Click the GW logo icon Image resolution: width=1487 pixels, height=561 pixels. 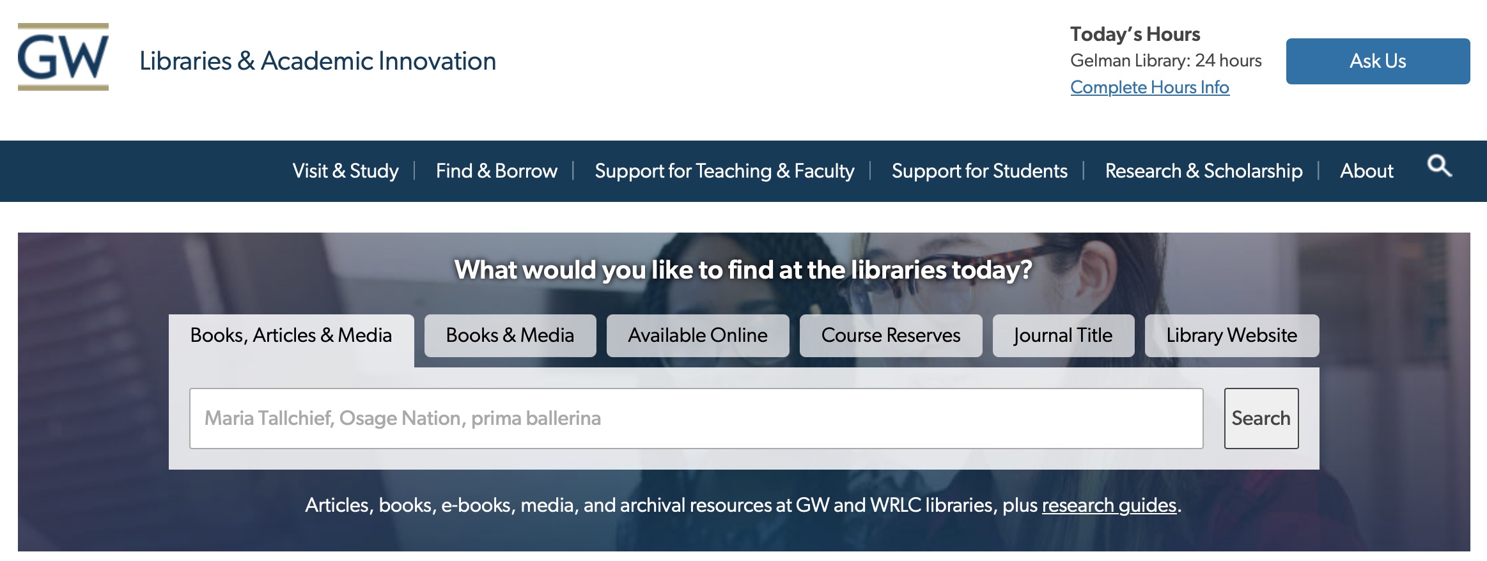(x=63, y=58)
